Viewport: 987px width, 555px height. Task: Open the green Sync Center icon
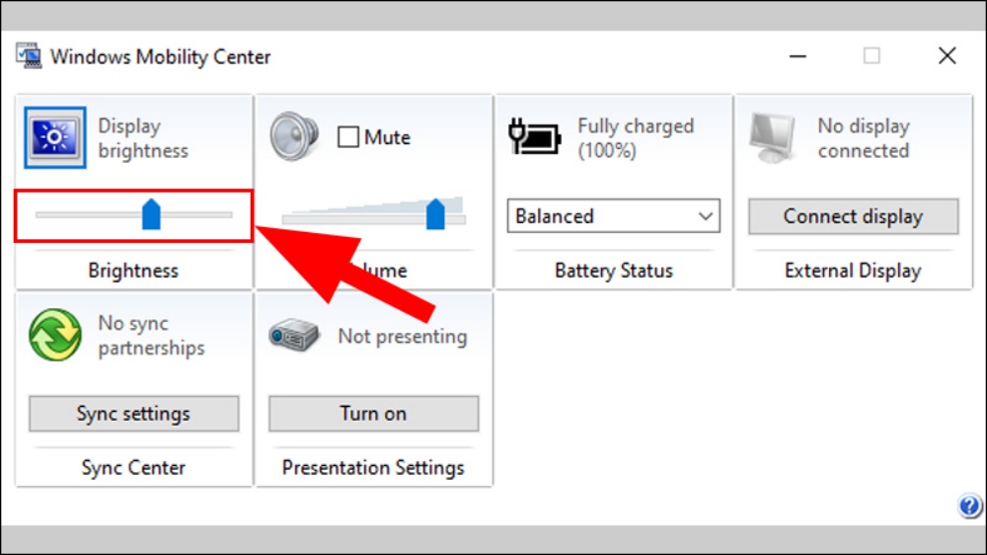(55, 335)
